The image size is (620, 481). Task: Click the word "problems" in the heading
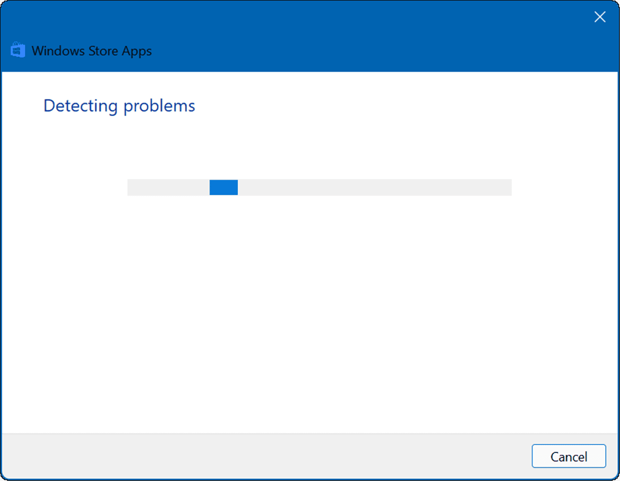click(x=159, y=106)
